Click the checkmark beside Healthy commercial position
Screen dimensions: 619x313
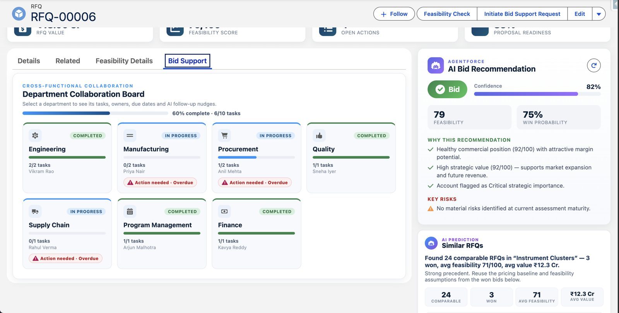(x=430, y=149)
